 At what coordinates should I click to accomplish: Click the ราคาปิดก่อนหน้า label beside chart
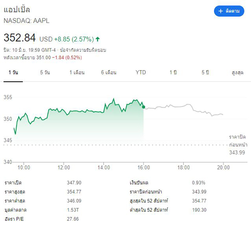(x=238, y=141)
